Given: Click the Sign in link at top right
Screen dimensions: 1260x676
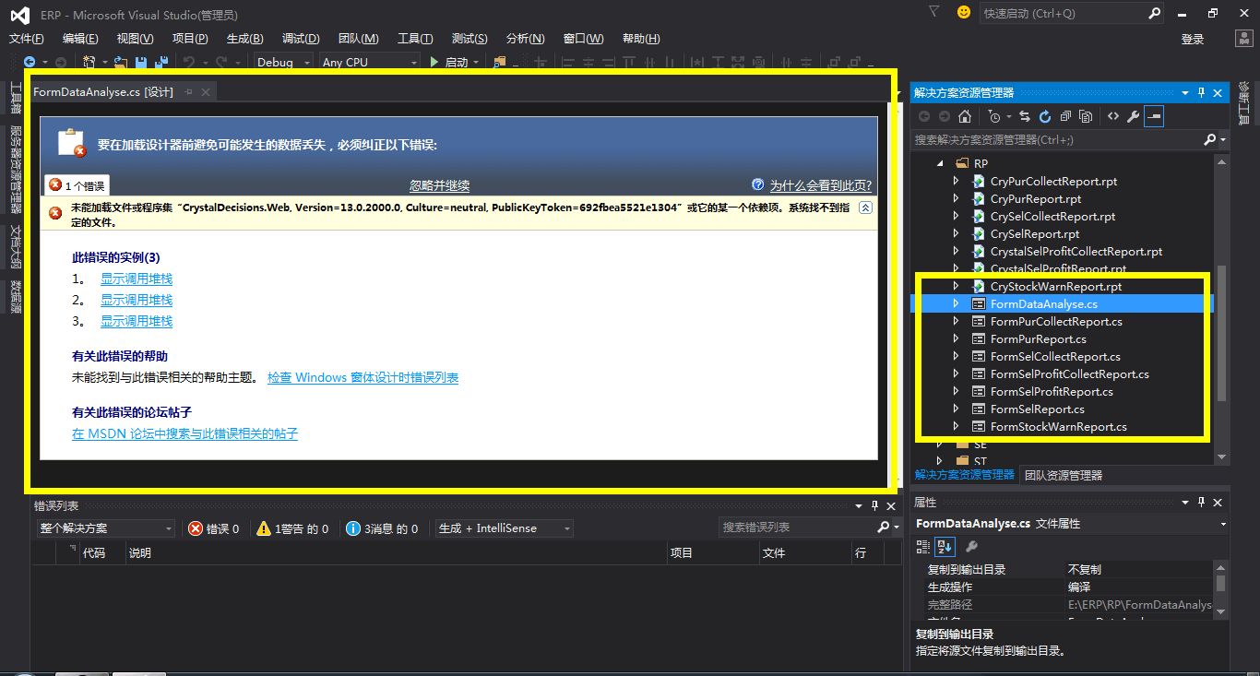Looking at the screenshot, I should coord(1193,39).
